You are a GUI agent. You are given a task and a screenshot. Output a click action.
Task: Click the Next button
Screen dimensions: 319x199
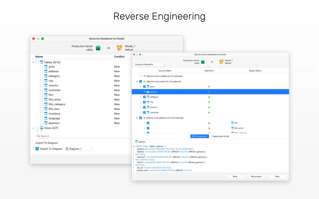point(277,177)
